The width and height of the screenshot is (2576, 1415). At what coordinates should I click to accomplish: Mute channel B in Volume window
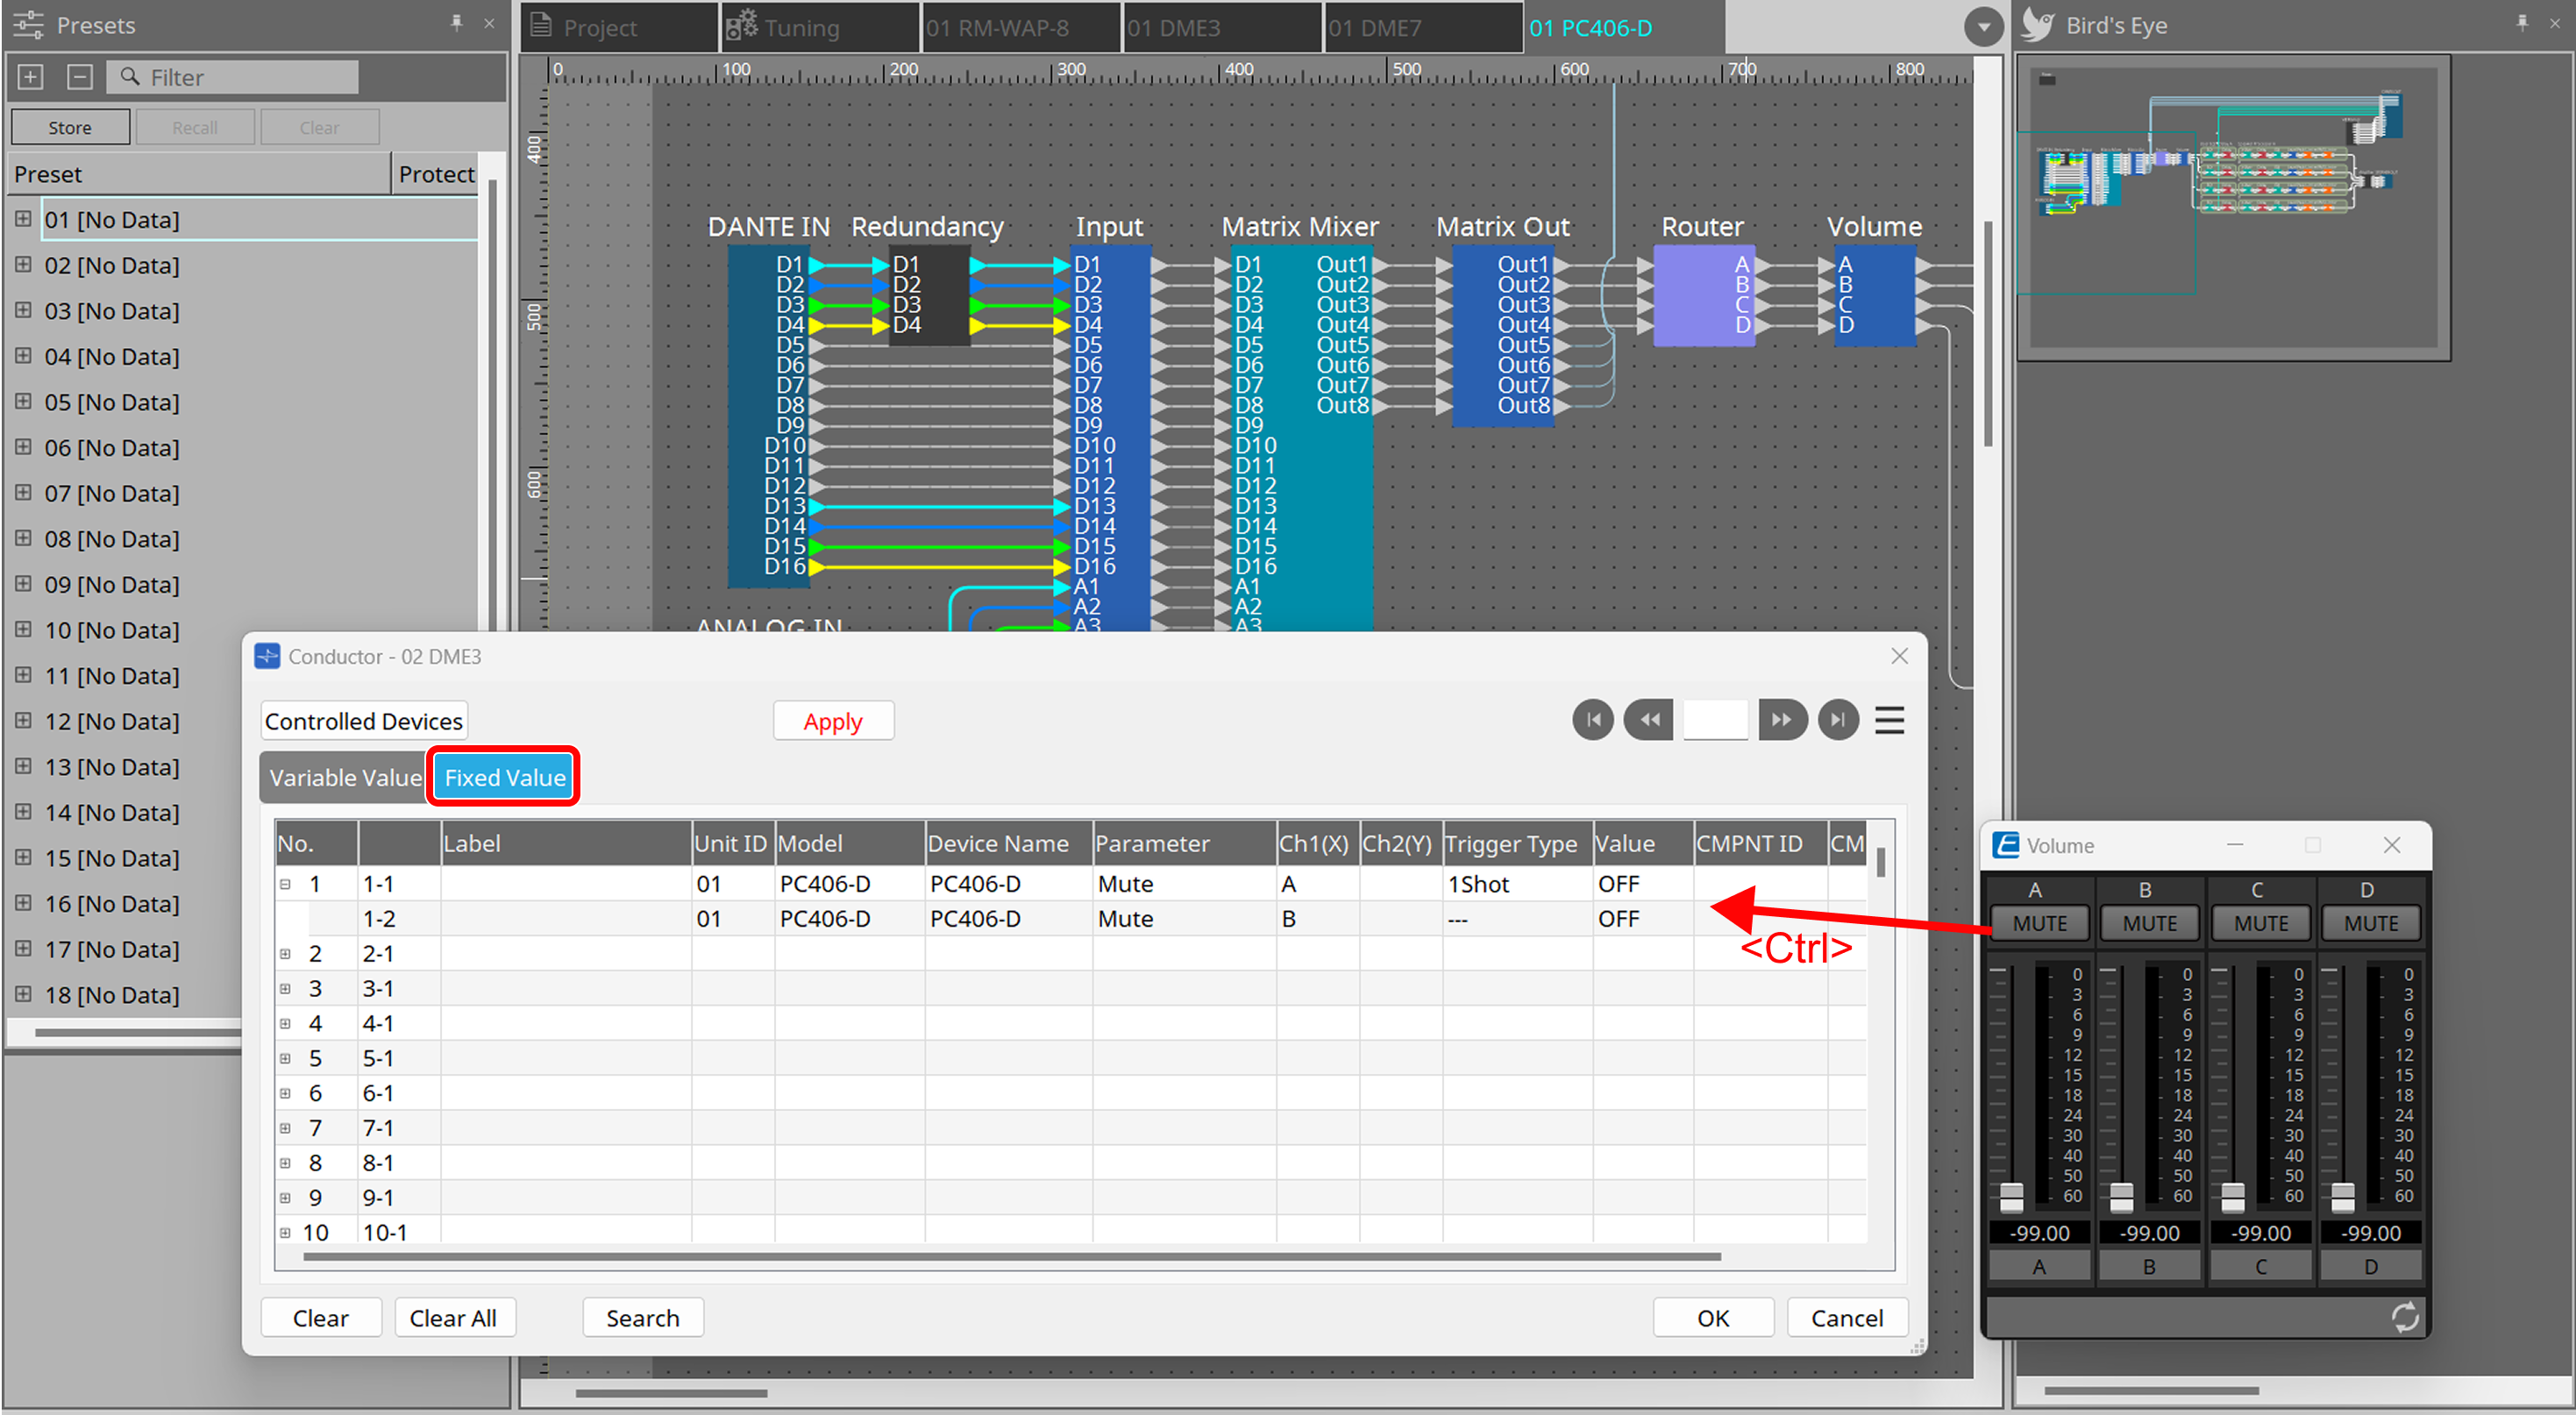(x=2149, y=922)
